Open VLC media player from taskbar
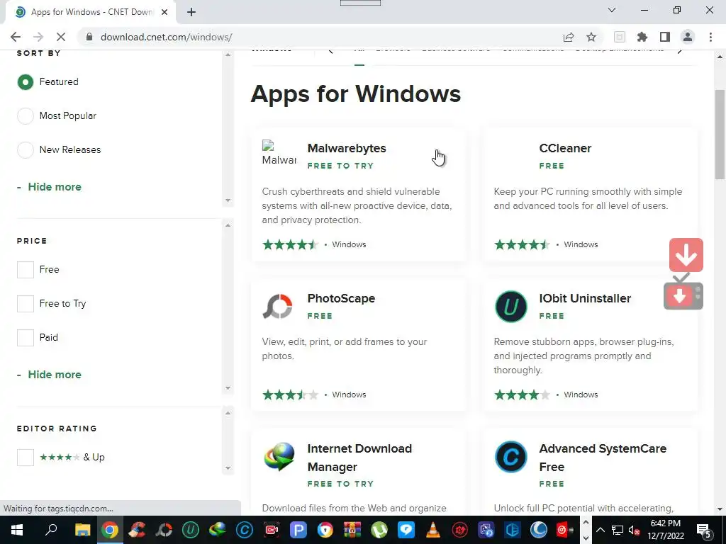This screenshot has width=726, height=544. [x=433, y=530]
